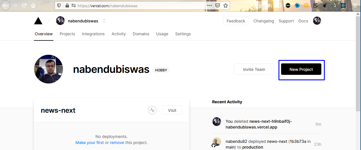This screenshot has height=150, width=361.
Task: Go to the Domains tab
Action: [x=141, y=34]
